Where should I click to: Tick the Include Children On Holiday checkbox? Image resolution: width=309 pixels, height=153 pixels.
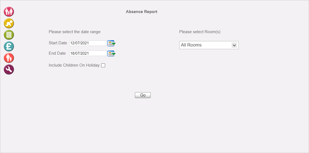[103, 65]
